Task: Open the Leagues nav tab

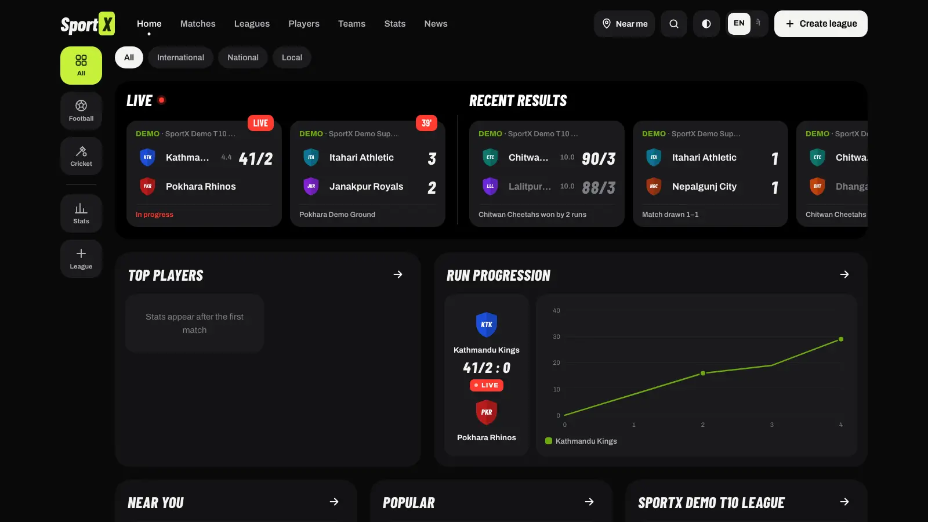Action: click(x=252, y=24)
